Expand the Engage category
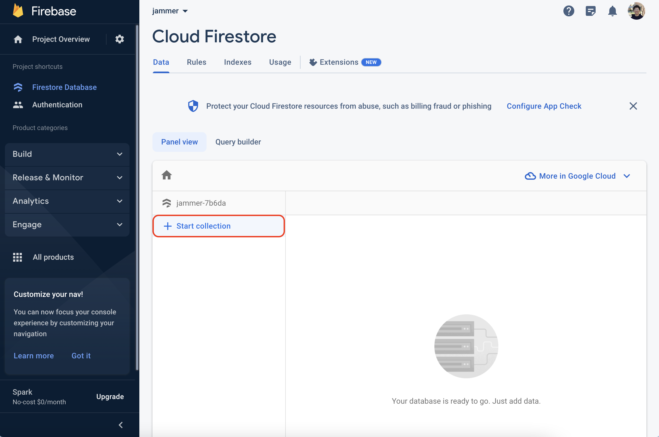The width and height of the screenshot is (659, 437). click(x=67, y=225)
